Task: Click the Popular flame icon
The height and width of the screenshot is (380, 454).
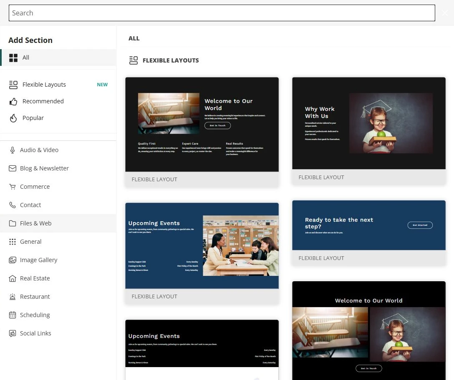Action: pos(13,118)
